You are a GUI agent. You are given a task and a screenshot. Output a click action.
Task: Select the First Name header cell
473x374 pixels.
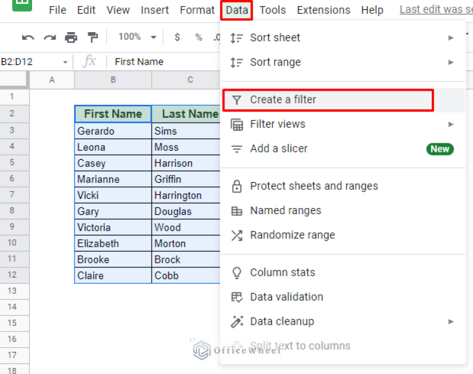113,114
